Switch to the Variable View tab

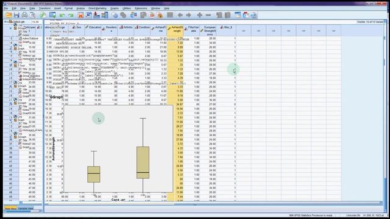pos(26,209)
